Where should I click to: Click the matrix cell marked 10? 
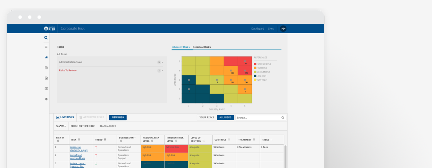point(245,61)
